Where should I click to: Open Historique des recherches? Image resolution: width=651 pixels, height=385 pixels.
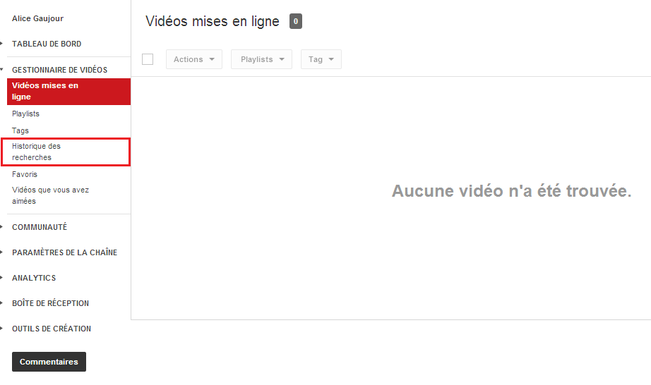66,152
